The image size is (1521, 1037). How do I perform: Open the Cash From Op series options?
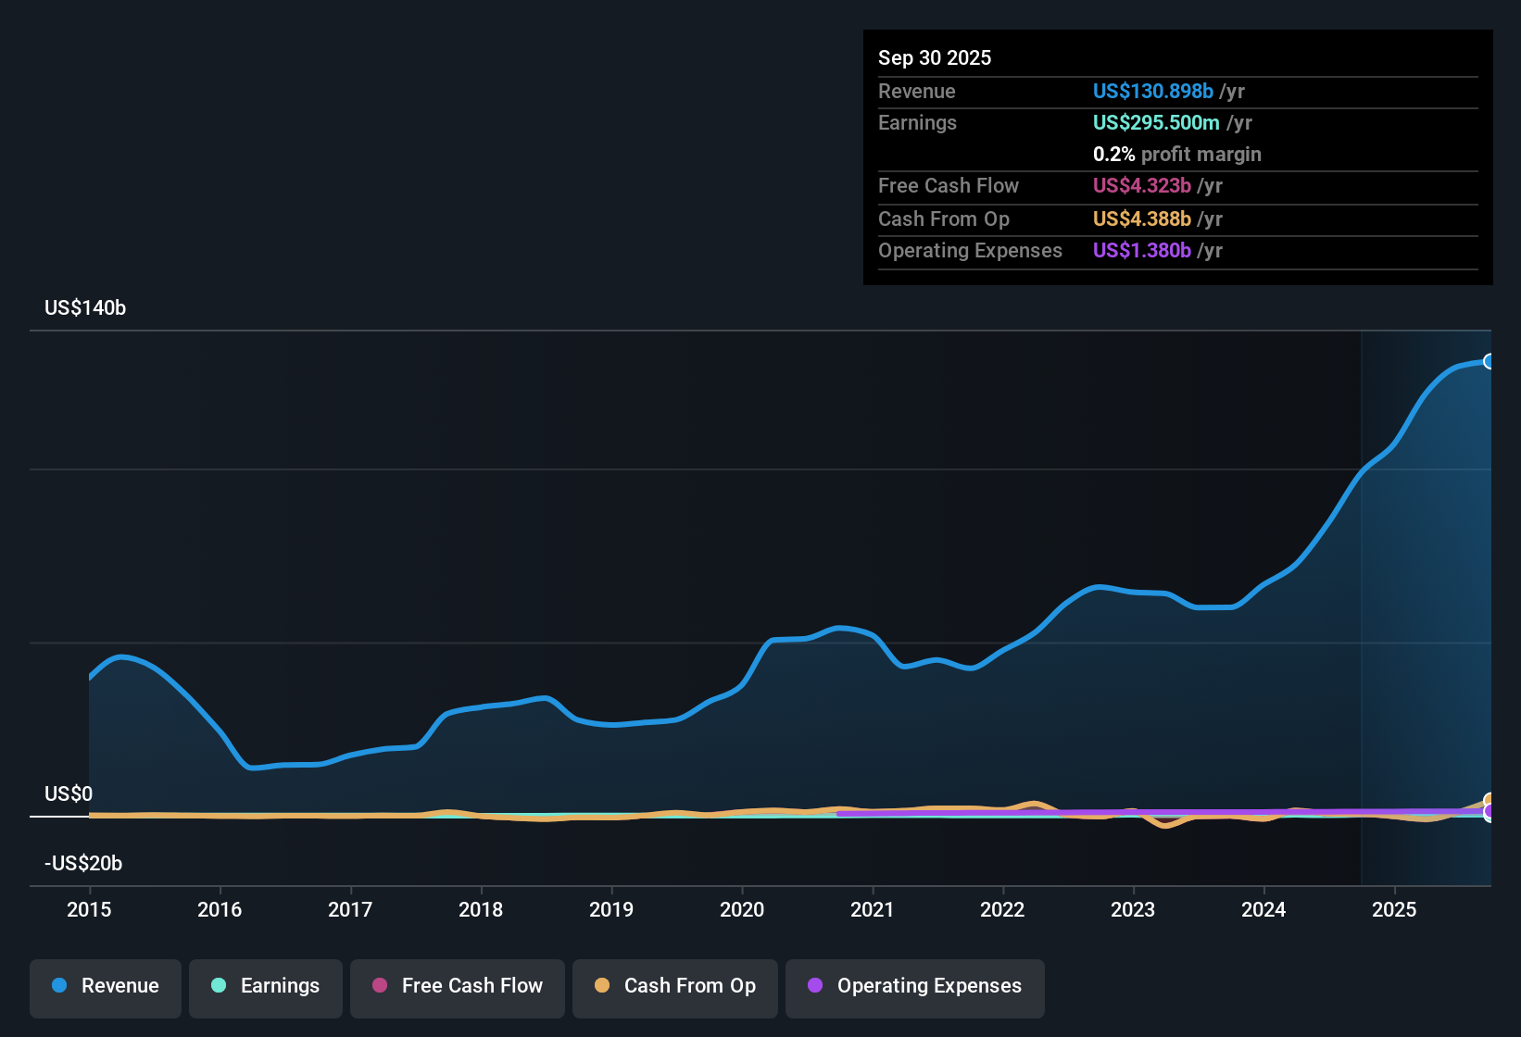pos(674,986)
